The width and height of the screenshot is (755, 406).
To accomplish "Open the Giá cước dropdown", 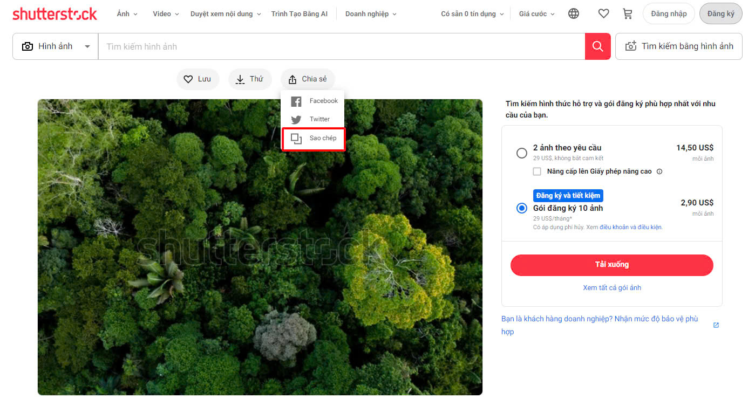I will pyautogui.click(x=537, y=14).
